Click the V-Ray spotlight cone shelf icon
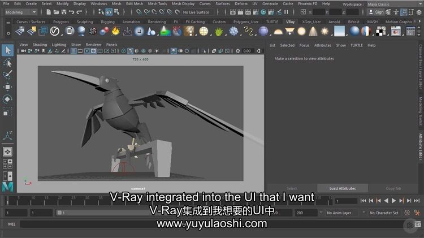Viewport: 424px width, 238px height. (x=313, y=31)
